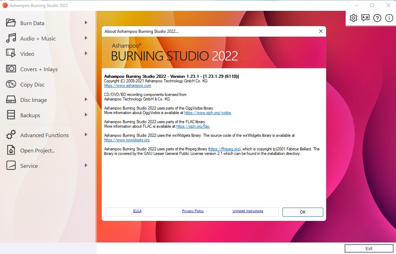Screen dimensions: 396x254
Task: Click the Exit button
Action: 369,248
